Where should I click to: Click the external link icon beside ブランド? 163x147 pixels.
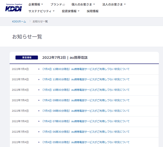pyautogui.click(x=64, y=5)
